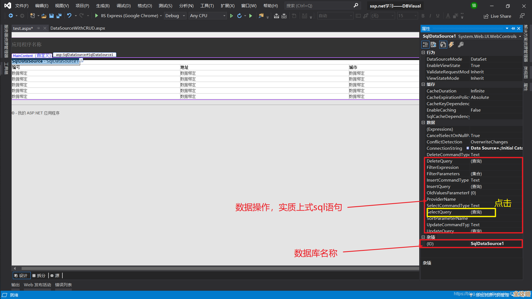Open Property Pages via wrench icon
Image resolution: width=532 pixels, height=299 pixels.
pyautogui.click(x=461, y=44)
